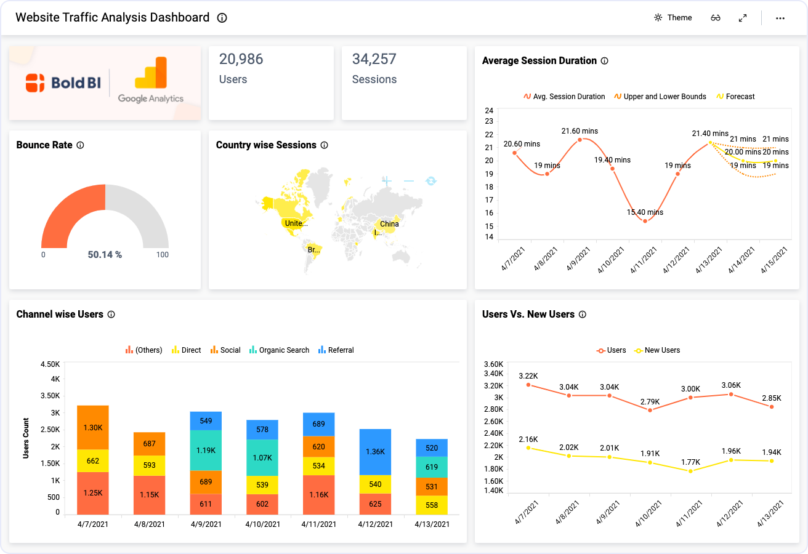
Task: Click the Google Analytics logo
Action: [151, 80]
